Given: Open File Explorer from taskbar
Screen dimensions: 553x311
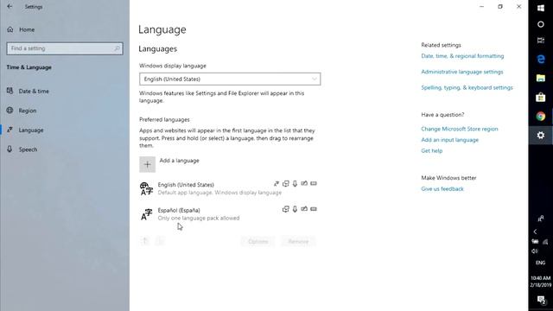Looking at the screenshot, I should click(x=541, y=78).
